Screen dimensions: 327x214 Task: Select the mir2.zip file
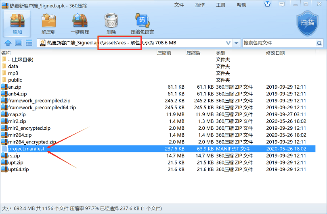(17, 121)
